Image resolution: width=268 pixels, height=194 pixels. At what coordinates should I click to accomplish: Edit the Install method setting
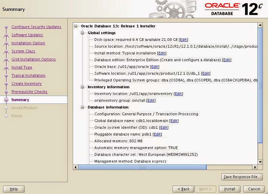pyautogui.click(x=162, y=53)
